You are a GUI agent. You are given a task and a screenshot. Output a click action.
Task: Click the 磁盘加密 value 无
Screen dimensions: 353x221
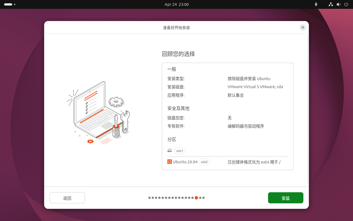(229, 118)
